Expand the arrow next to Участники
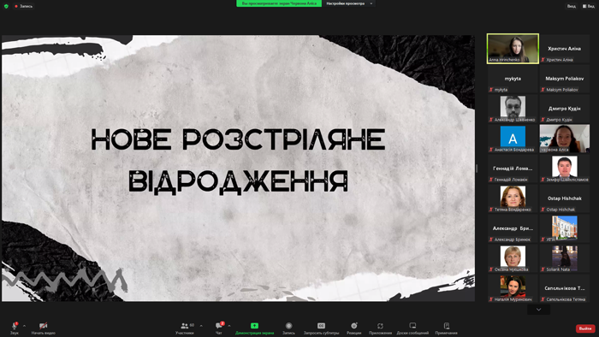Image resolution: width=599 pixels, height=337 pixels. tap(201, 326)
